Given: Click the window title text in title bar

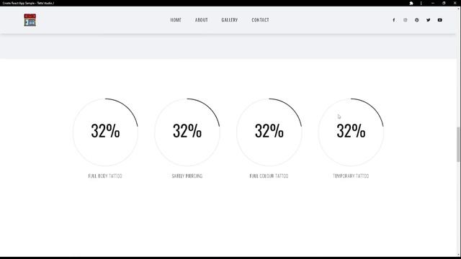Looking at the screenshot, I should (x=28, y=3).
